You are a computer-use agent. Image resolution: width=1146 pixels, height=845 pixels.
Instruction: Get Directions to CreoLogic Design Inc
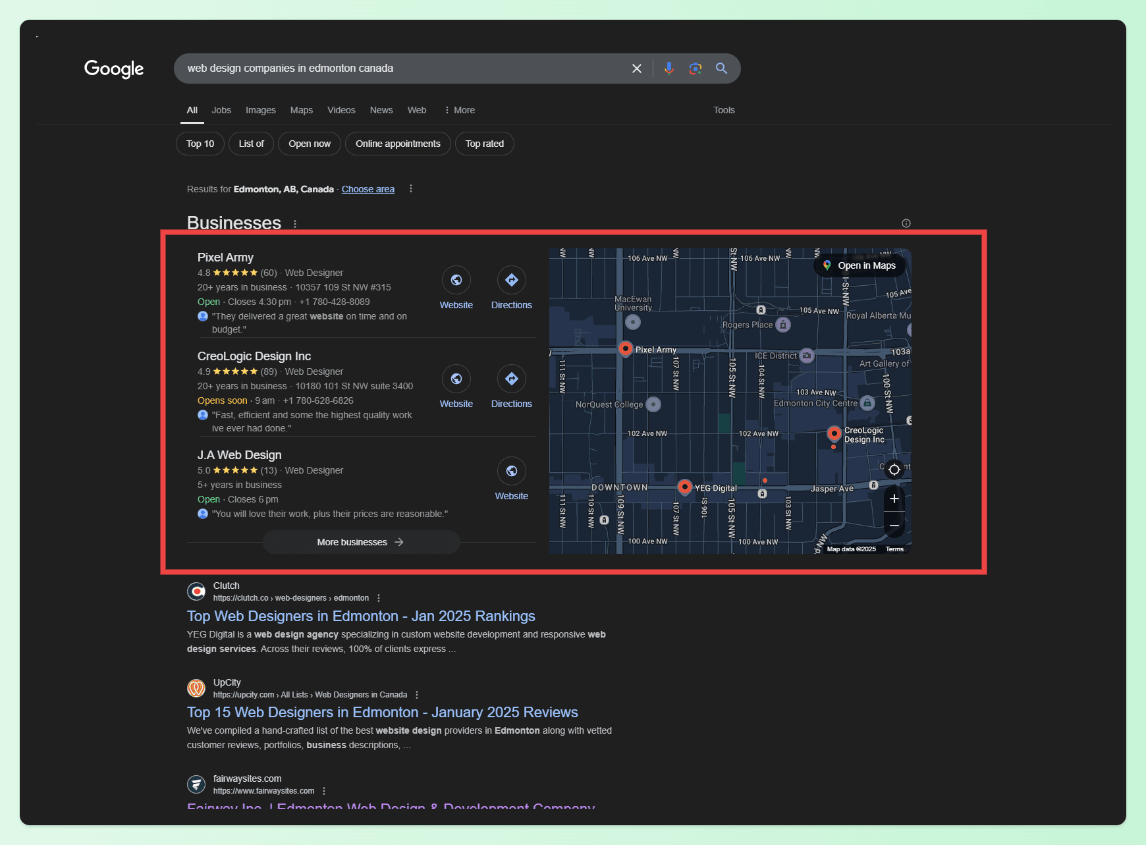click(x=512, y=379)
